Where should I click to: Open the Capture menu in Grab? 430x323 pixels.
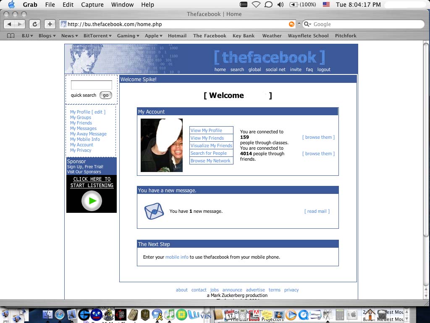click(92, 5)
